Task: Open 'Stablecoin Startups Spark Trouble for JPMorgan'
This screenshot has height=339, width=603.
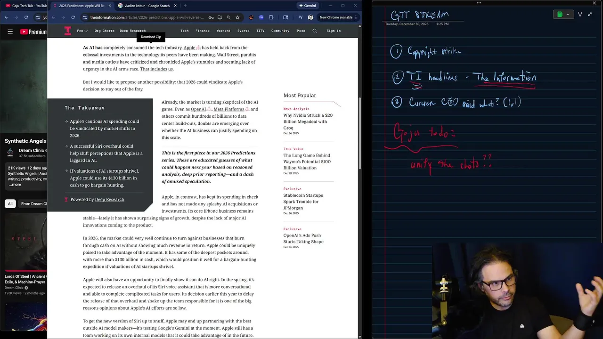Action: 303,202
